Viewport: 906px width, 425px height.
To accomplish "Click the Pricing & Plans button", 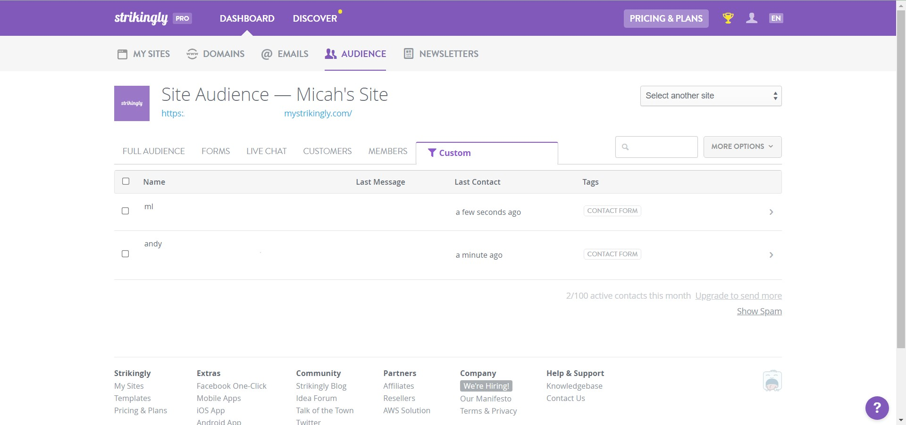I will pos(666,18).
